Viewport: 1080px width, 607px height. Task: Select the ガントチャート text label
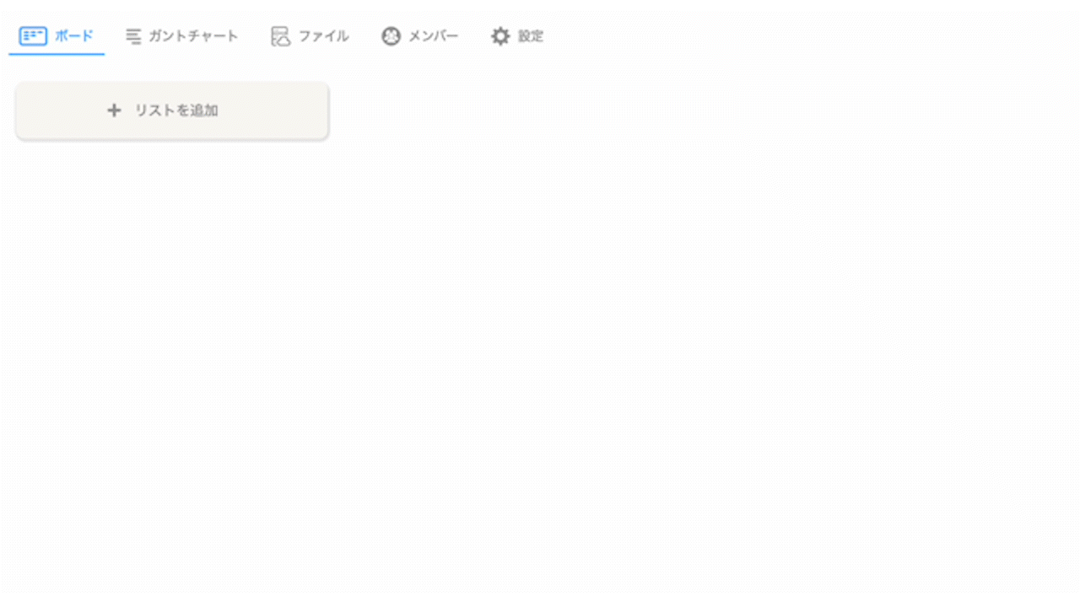(x=193, y=36)
